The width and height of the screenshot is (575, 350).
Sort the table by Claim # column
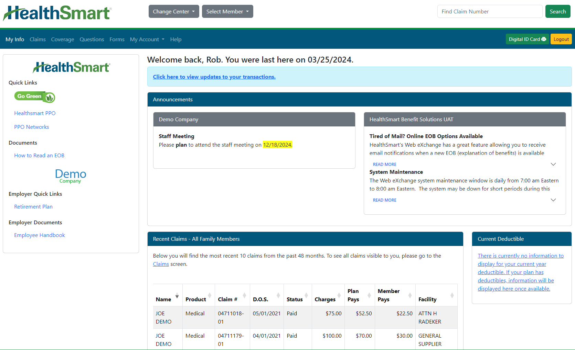[232, 295]
